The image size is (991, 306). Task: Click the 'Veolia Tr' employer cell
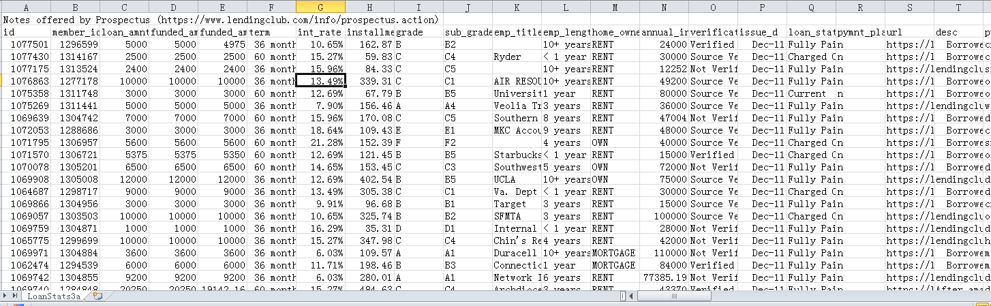tap(517, 106)
